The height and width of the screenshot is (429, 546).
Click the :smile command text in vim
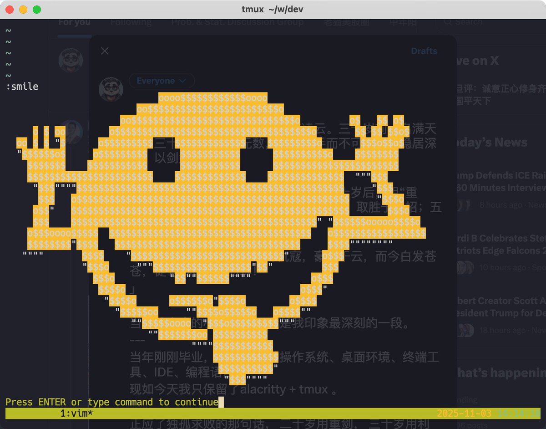pyautogui.click(x=22, y=87)
